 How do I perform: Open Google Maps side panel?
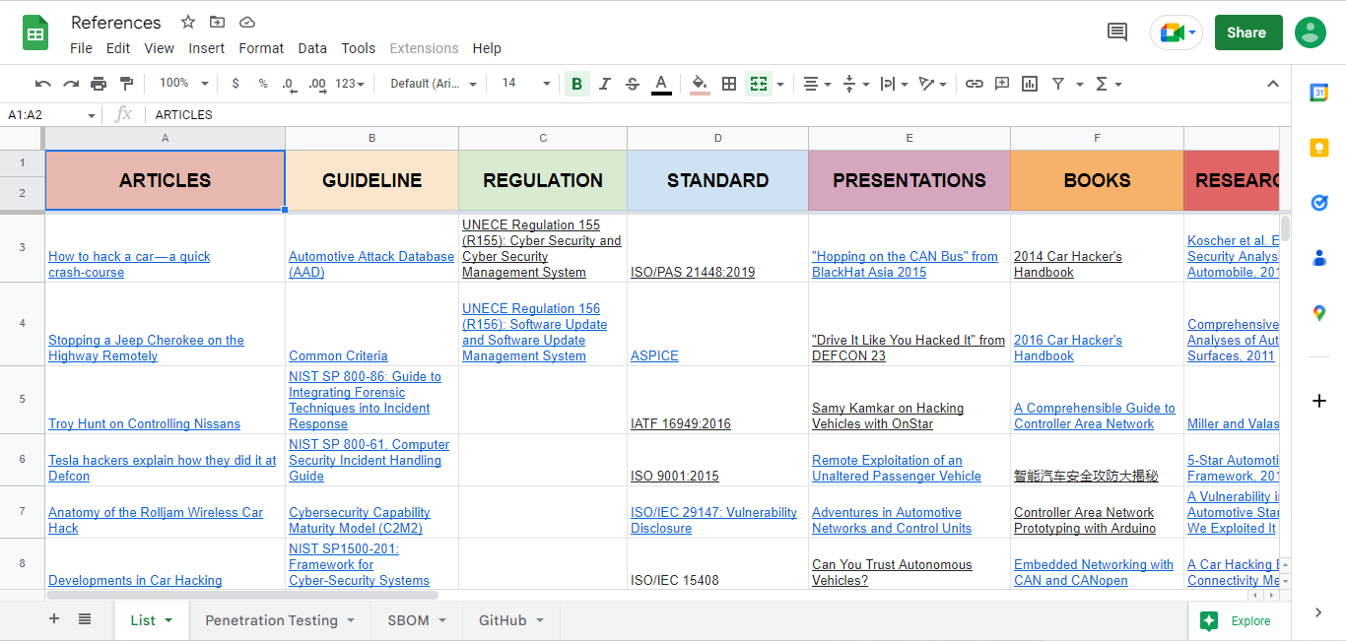click(x=1318, y=313)
